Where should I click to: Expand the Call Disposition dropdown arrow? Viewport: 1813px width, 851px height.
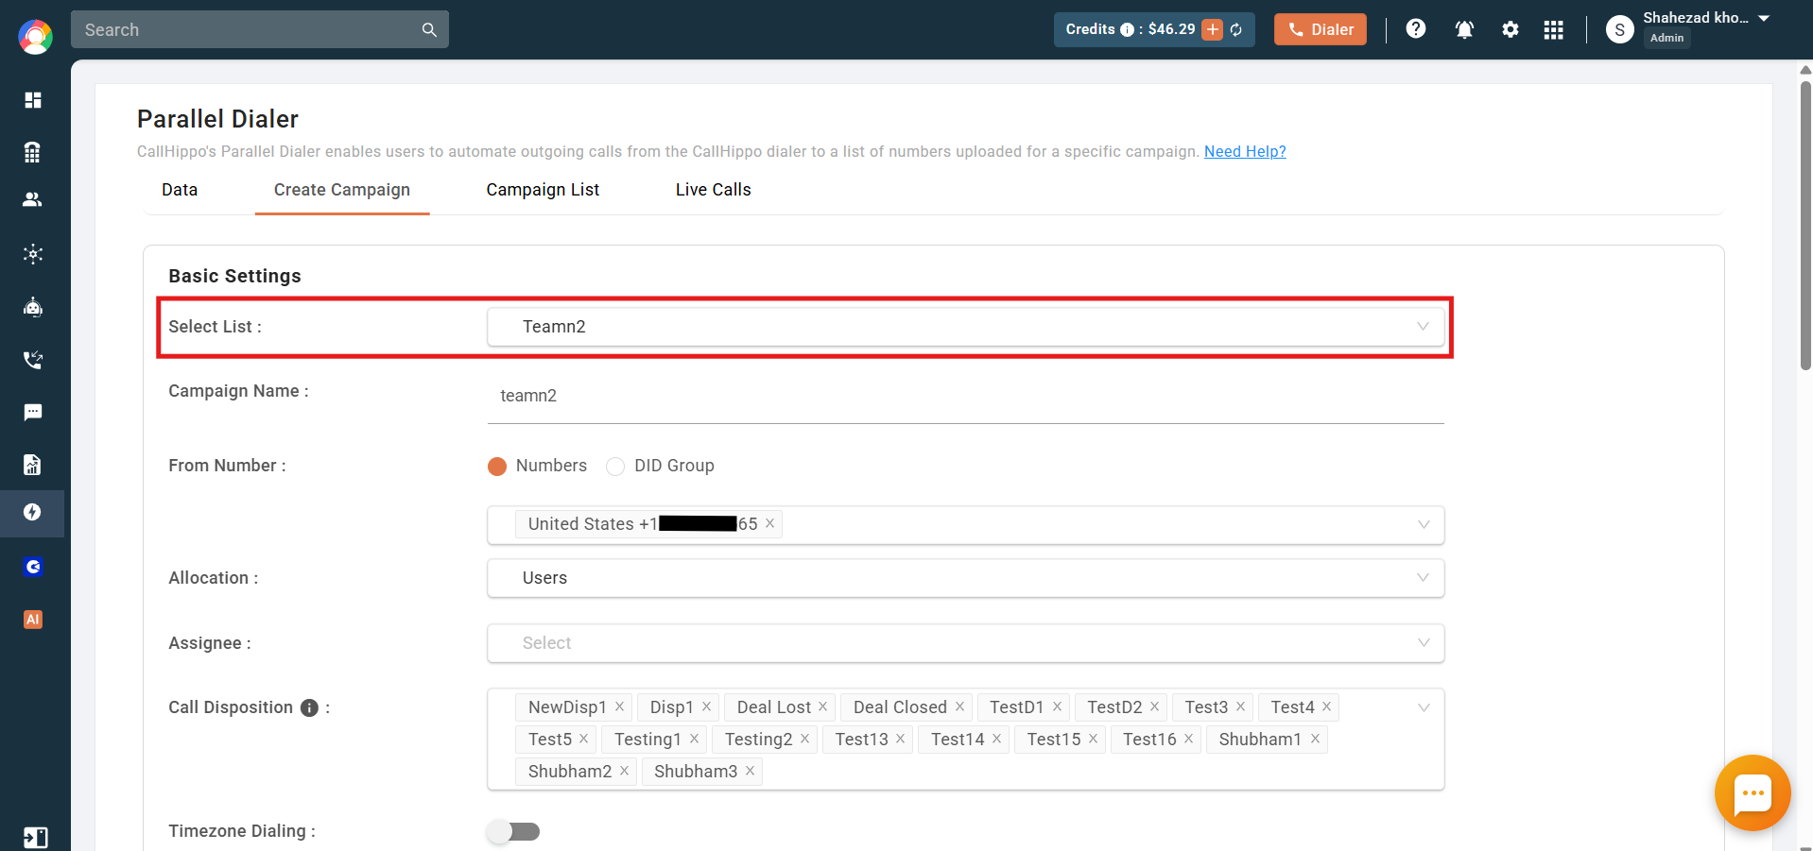tap(1424, 708)
